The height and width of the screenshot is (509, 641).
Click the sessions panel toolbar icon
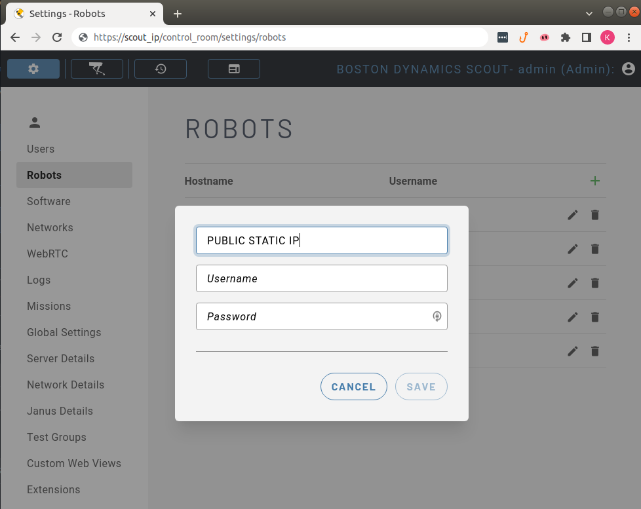(x=233, y=68)
